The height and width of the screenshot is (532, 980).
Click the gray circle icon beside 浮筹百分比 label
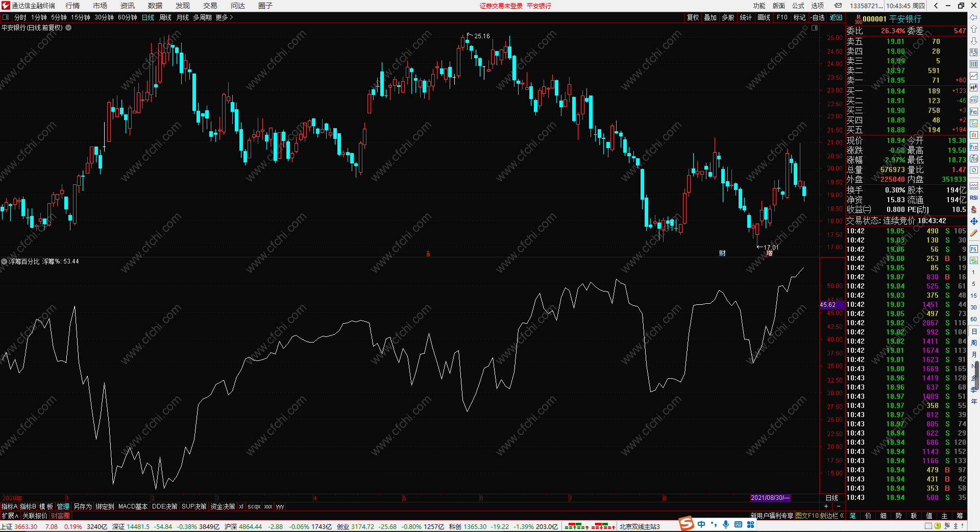pos(4,261)
